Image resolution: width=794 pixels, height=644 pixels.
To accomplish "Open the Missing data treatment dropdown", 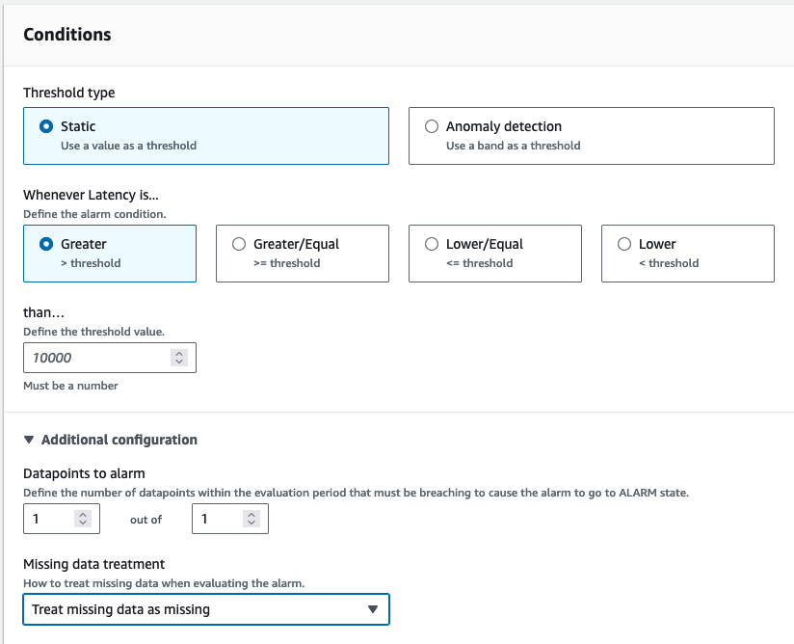I will [206, 609].
